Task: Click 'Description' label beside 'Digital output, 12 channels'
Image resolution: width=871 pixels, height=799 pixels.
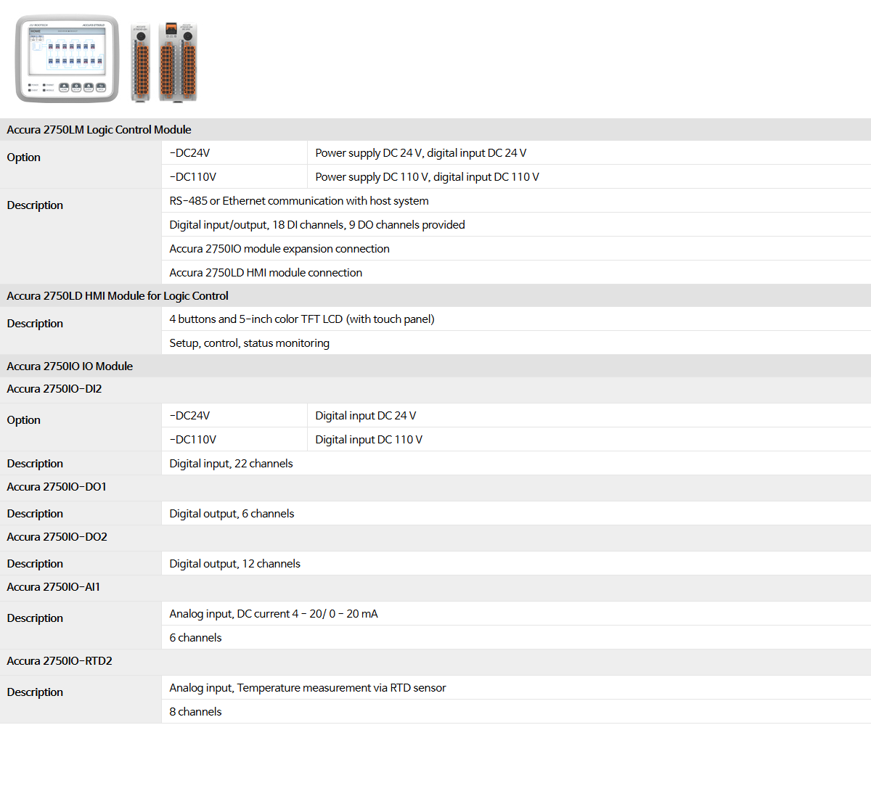Action: (35, 564)
